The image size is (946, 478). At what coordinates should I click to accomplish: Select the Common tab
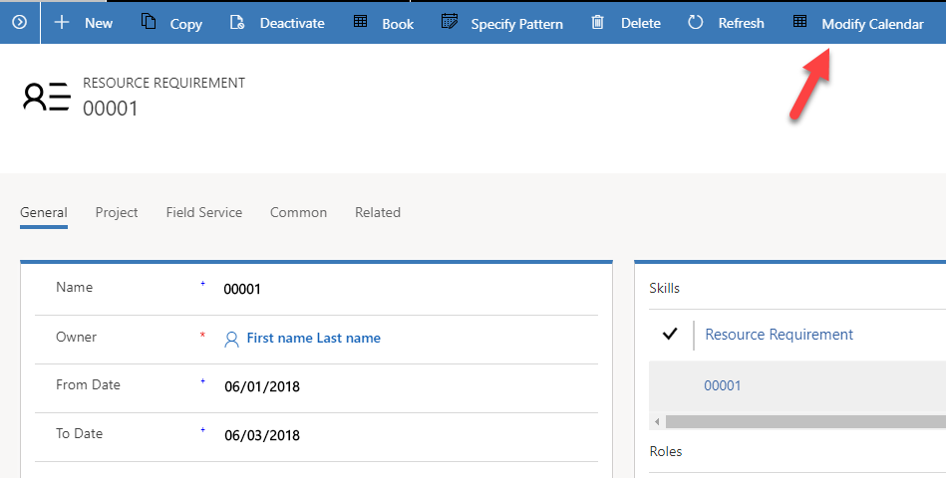(x=298, y=212)
